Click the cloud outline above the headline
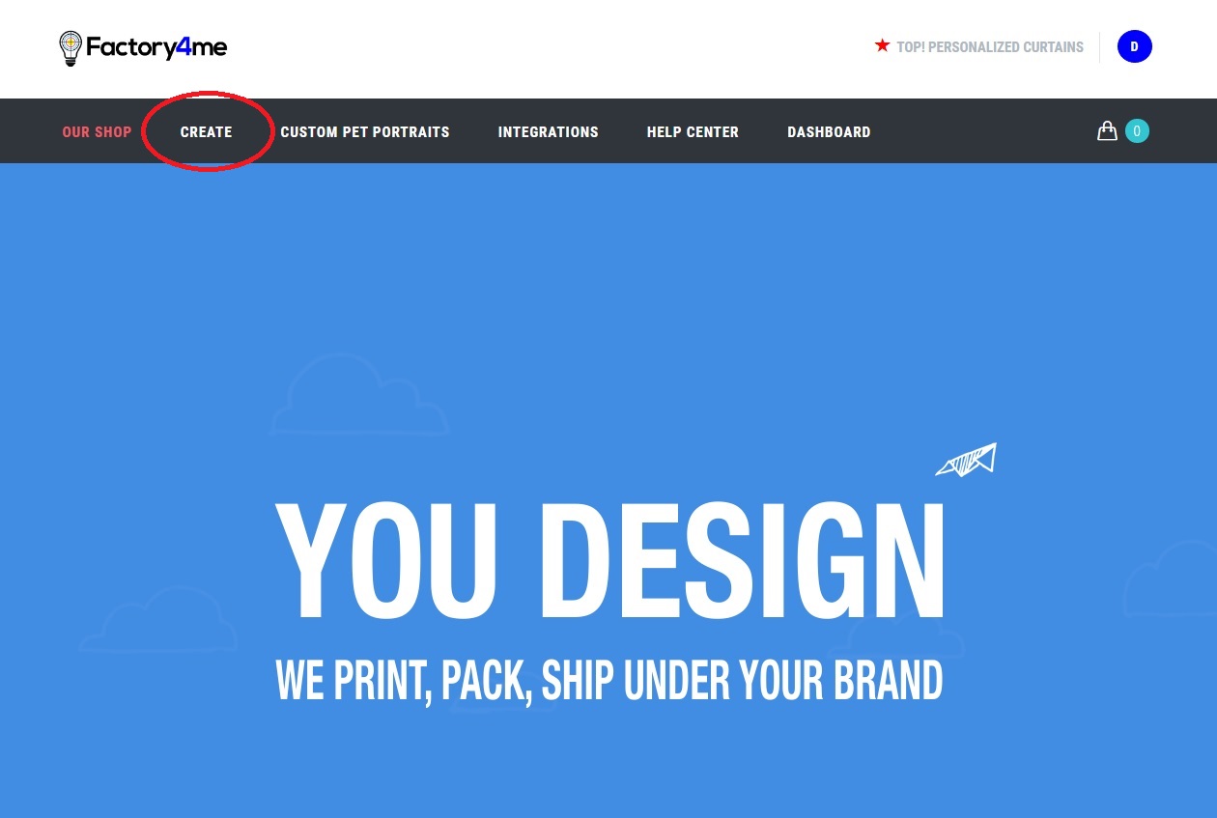 (x=359, y=396)
